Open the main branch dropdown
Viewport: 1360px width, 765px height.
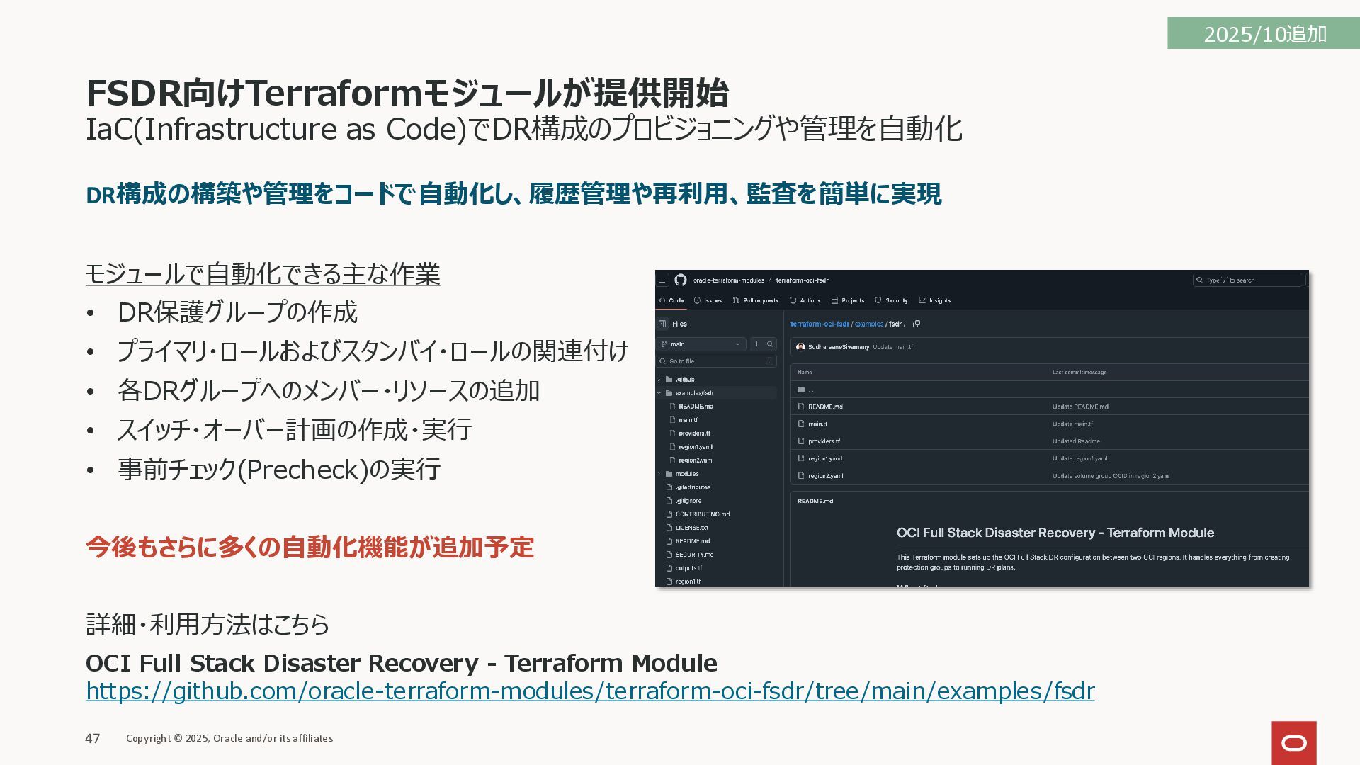(x=700, y=344)
